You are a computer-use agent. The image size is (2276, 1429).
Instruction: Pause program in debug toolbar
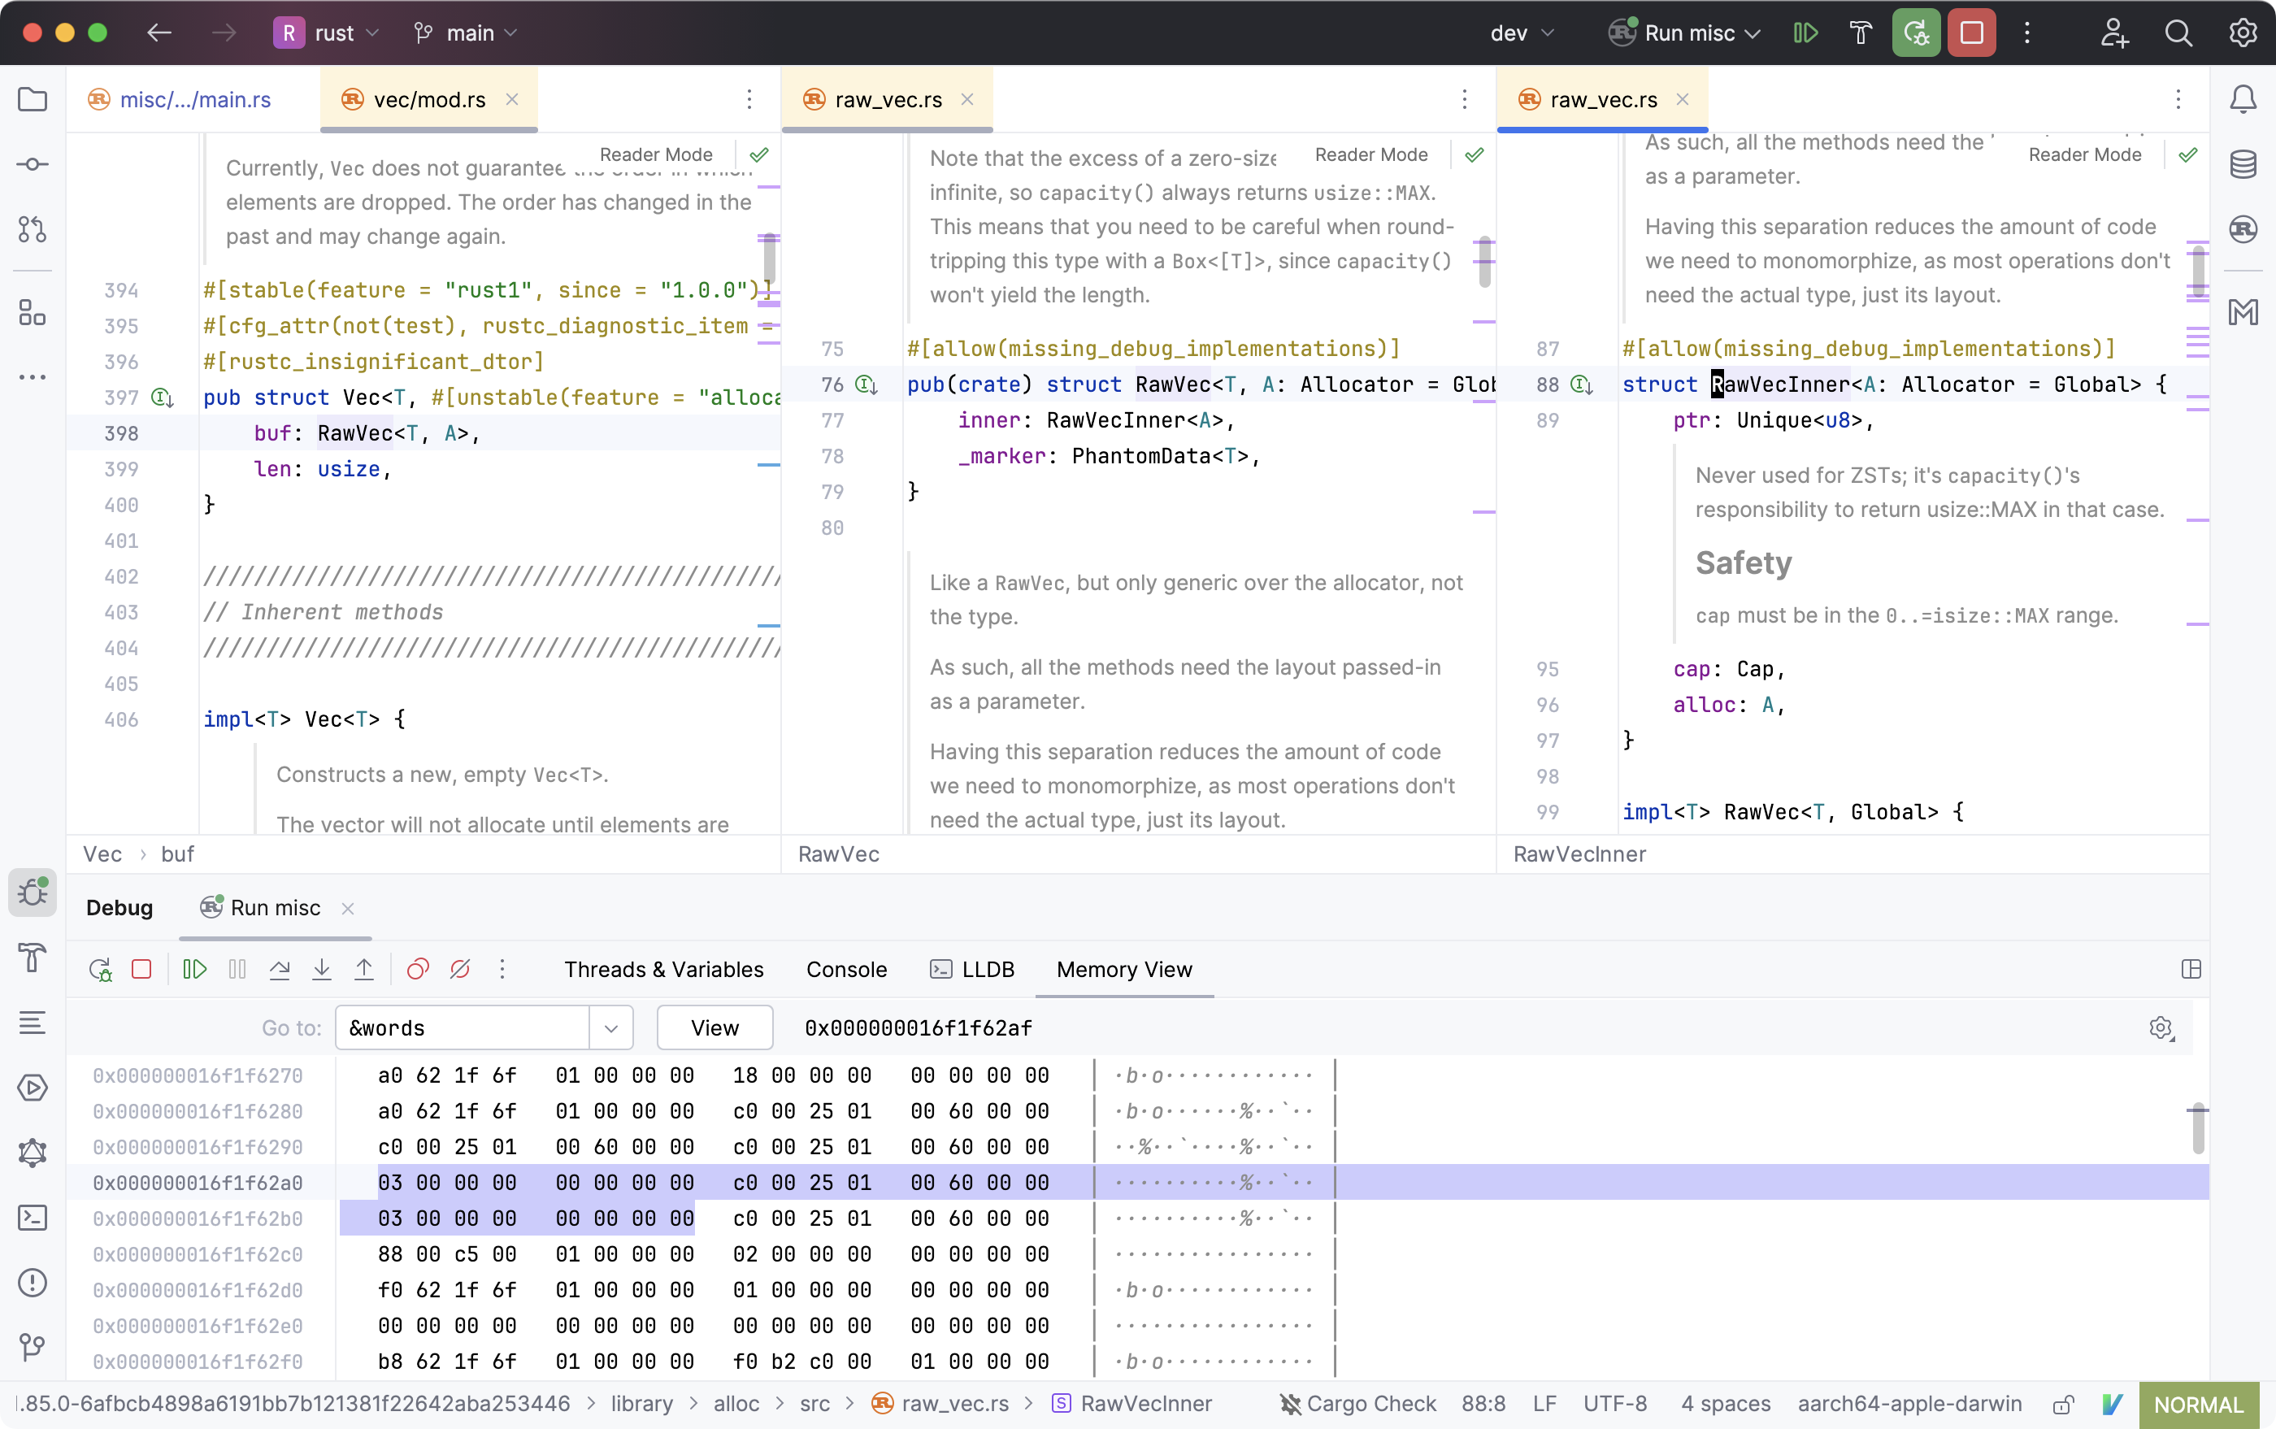(x=237, y=970)
